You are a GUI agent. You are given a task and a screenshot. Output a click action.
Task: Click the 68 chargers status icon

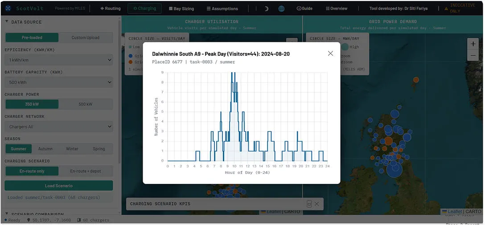[79, 220]
